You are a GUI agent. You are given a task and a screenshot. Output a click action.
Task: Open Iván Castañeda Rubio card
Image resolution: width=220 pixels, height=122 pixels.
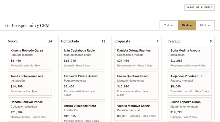pyautogui.click(x=83, y=58)
